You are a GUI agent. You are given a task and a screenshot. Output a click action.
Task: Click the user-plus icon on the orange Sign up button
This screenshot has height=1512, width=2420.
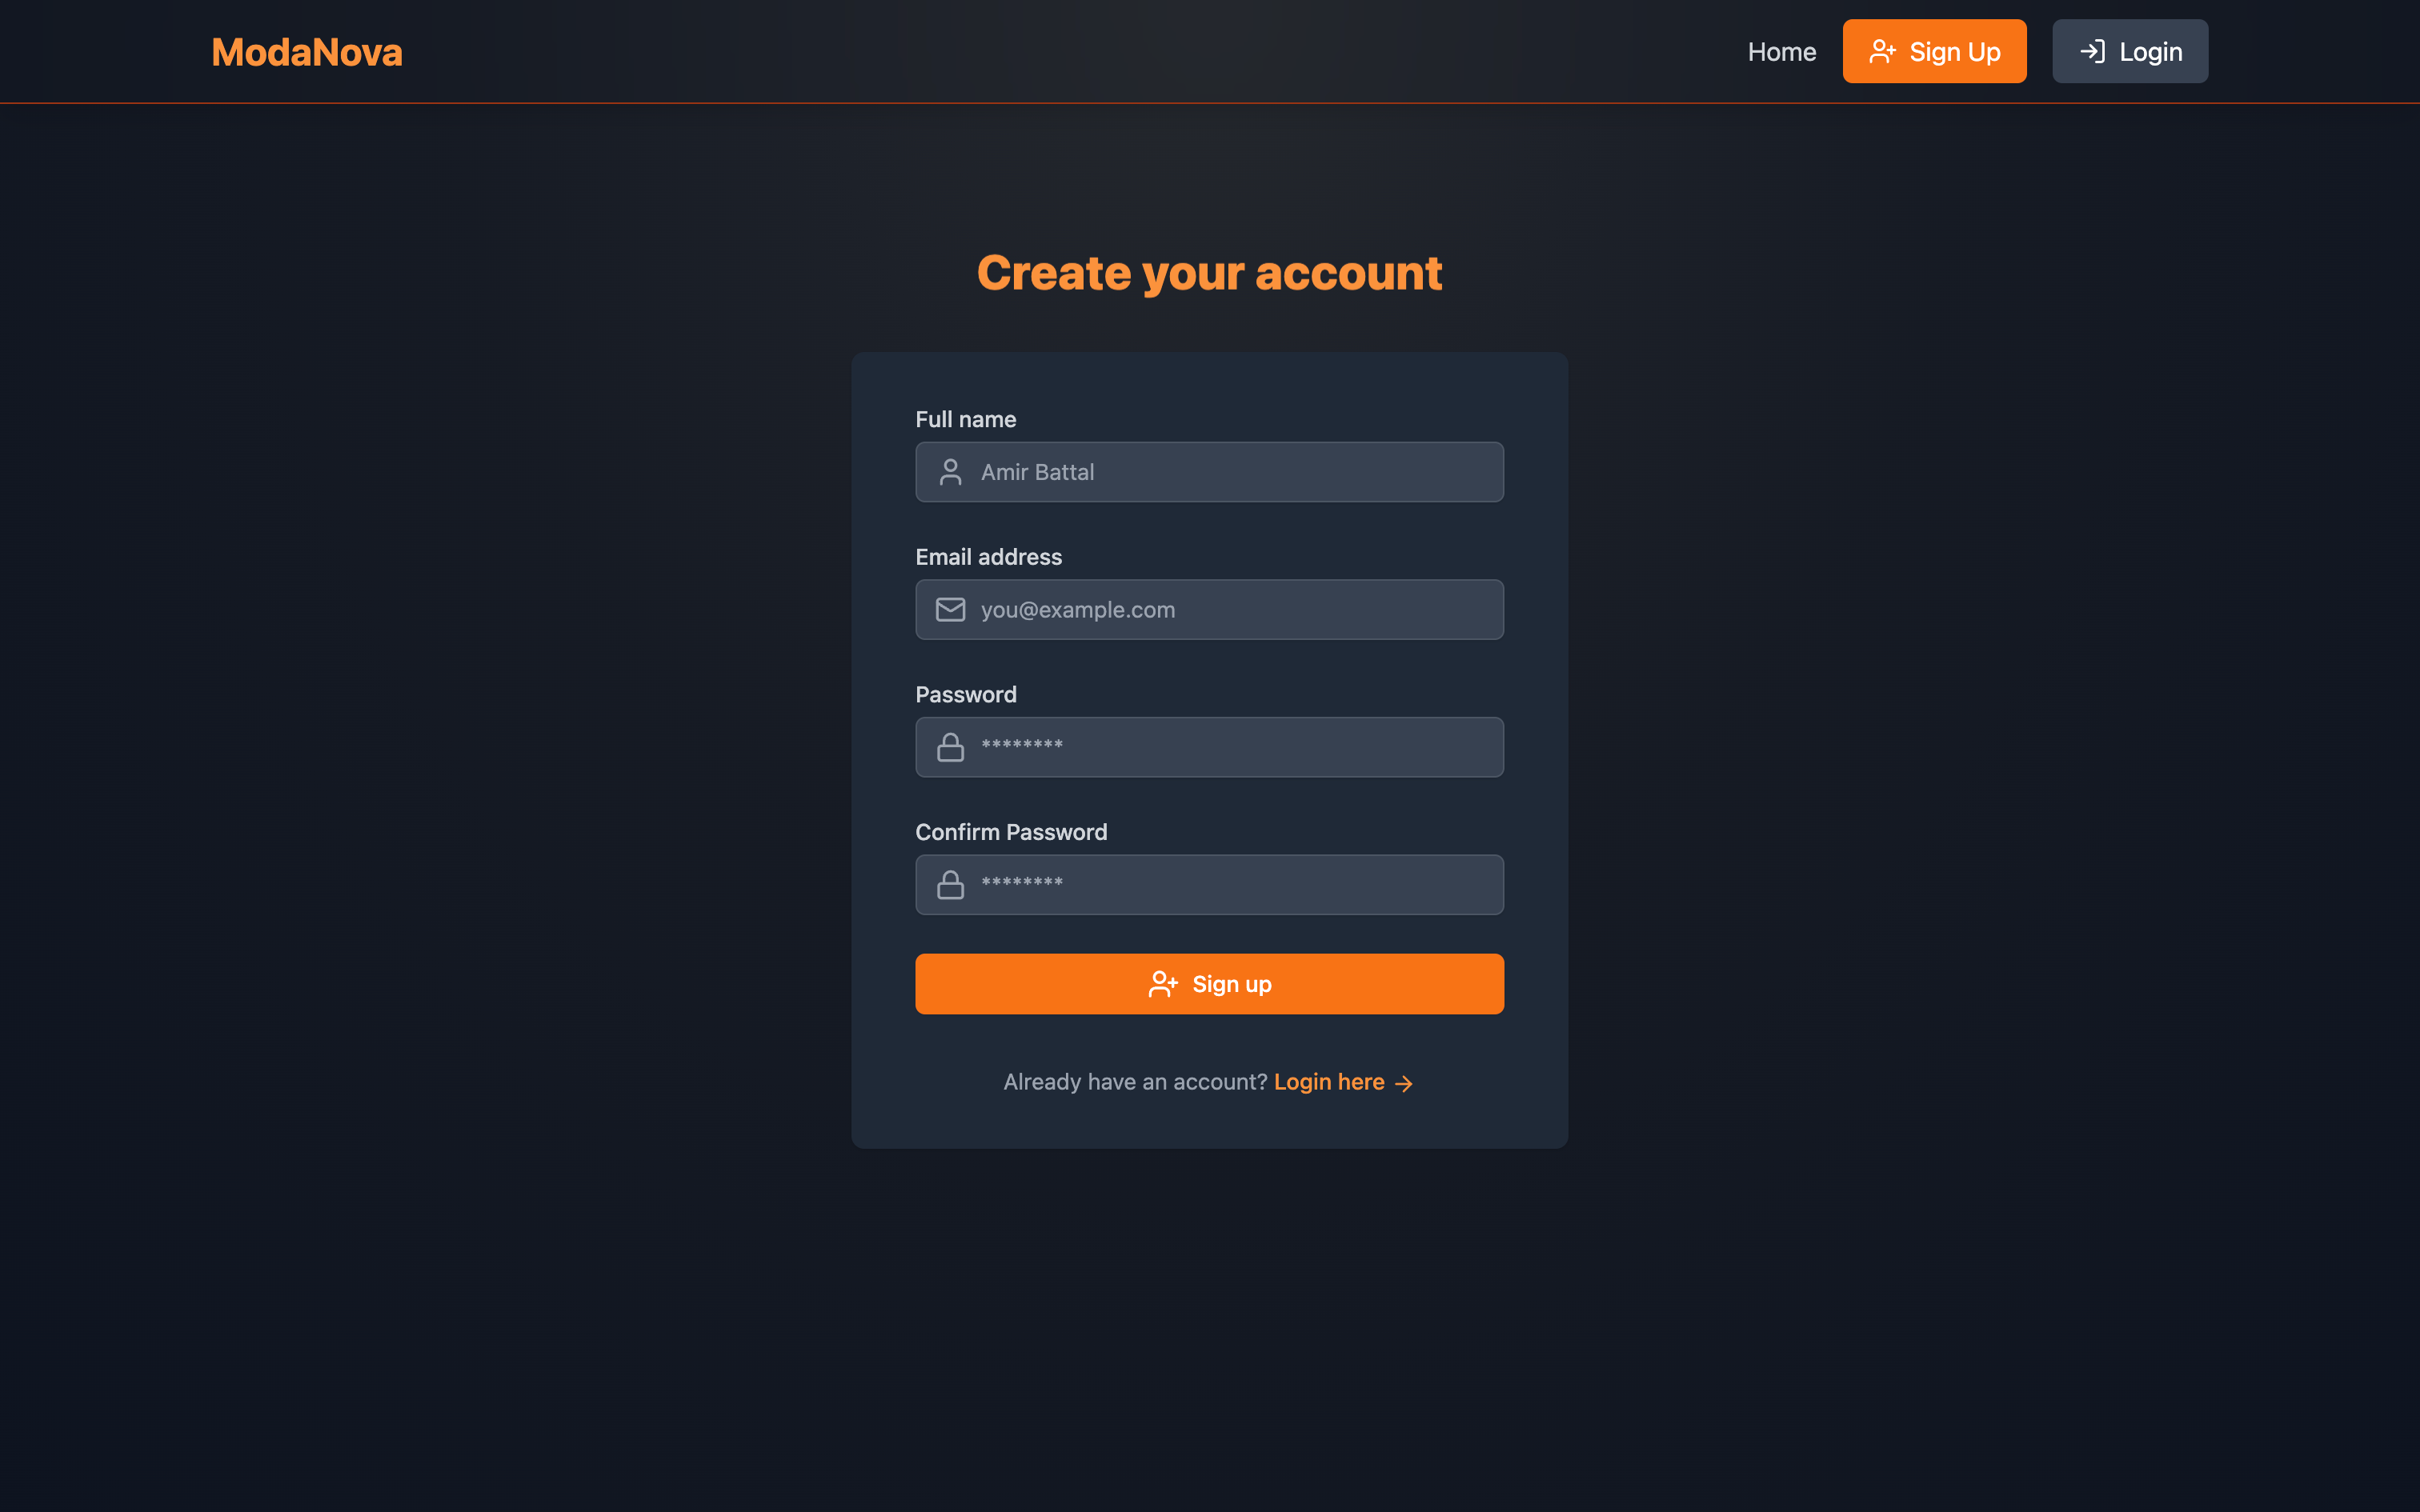(1163, 984)
